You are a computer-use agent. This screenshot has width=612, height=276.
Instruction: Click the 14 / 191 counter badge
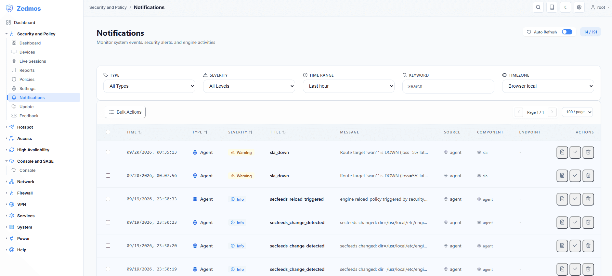coord(591,32)
